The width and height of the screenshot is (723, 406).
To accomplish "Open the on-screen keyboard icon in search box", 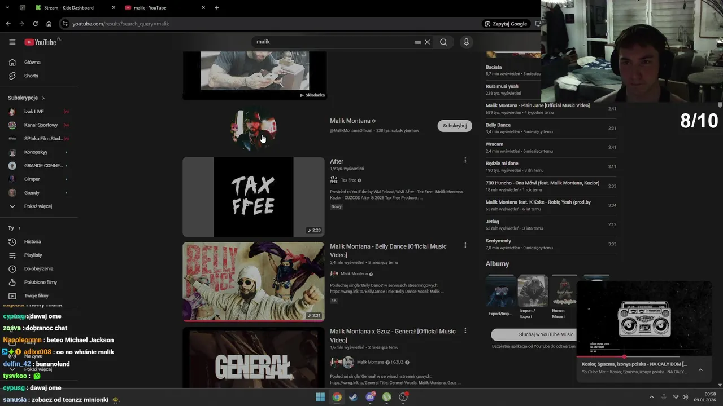I will coord(417,42).
